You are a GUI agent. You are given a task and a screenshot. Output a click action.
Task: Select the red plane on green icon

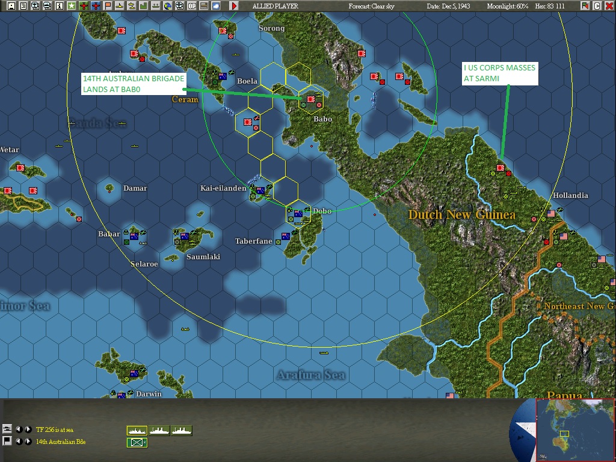coord(84,6)
